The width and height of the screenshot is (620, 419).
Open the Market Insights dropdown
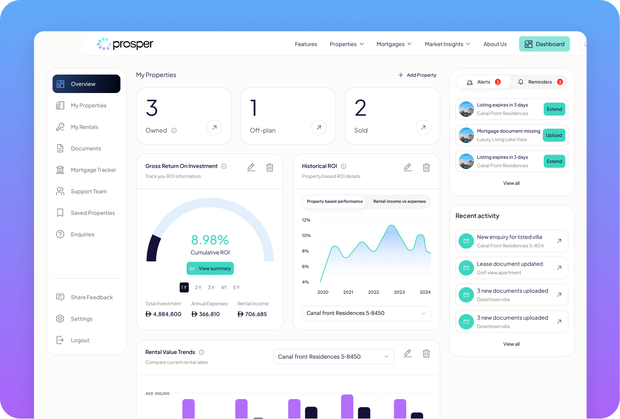pyautogui.click(x=447, y=44)
